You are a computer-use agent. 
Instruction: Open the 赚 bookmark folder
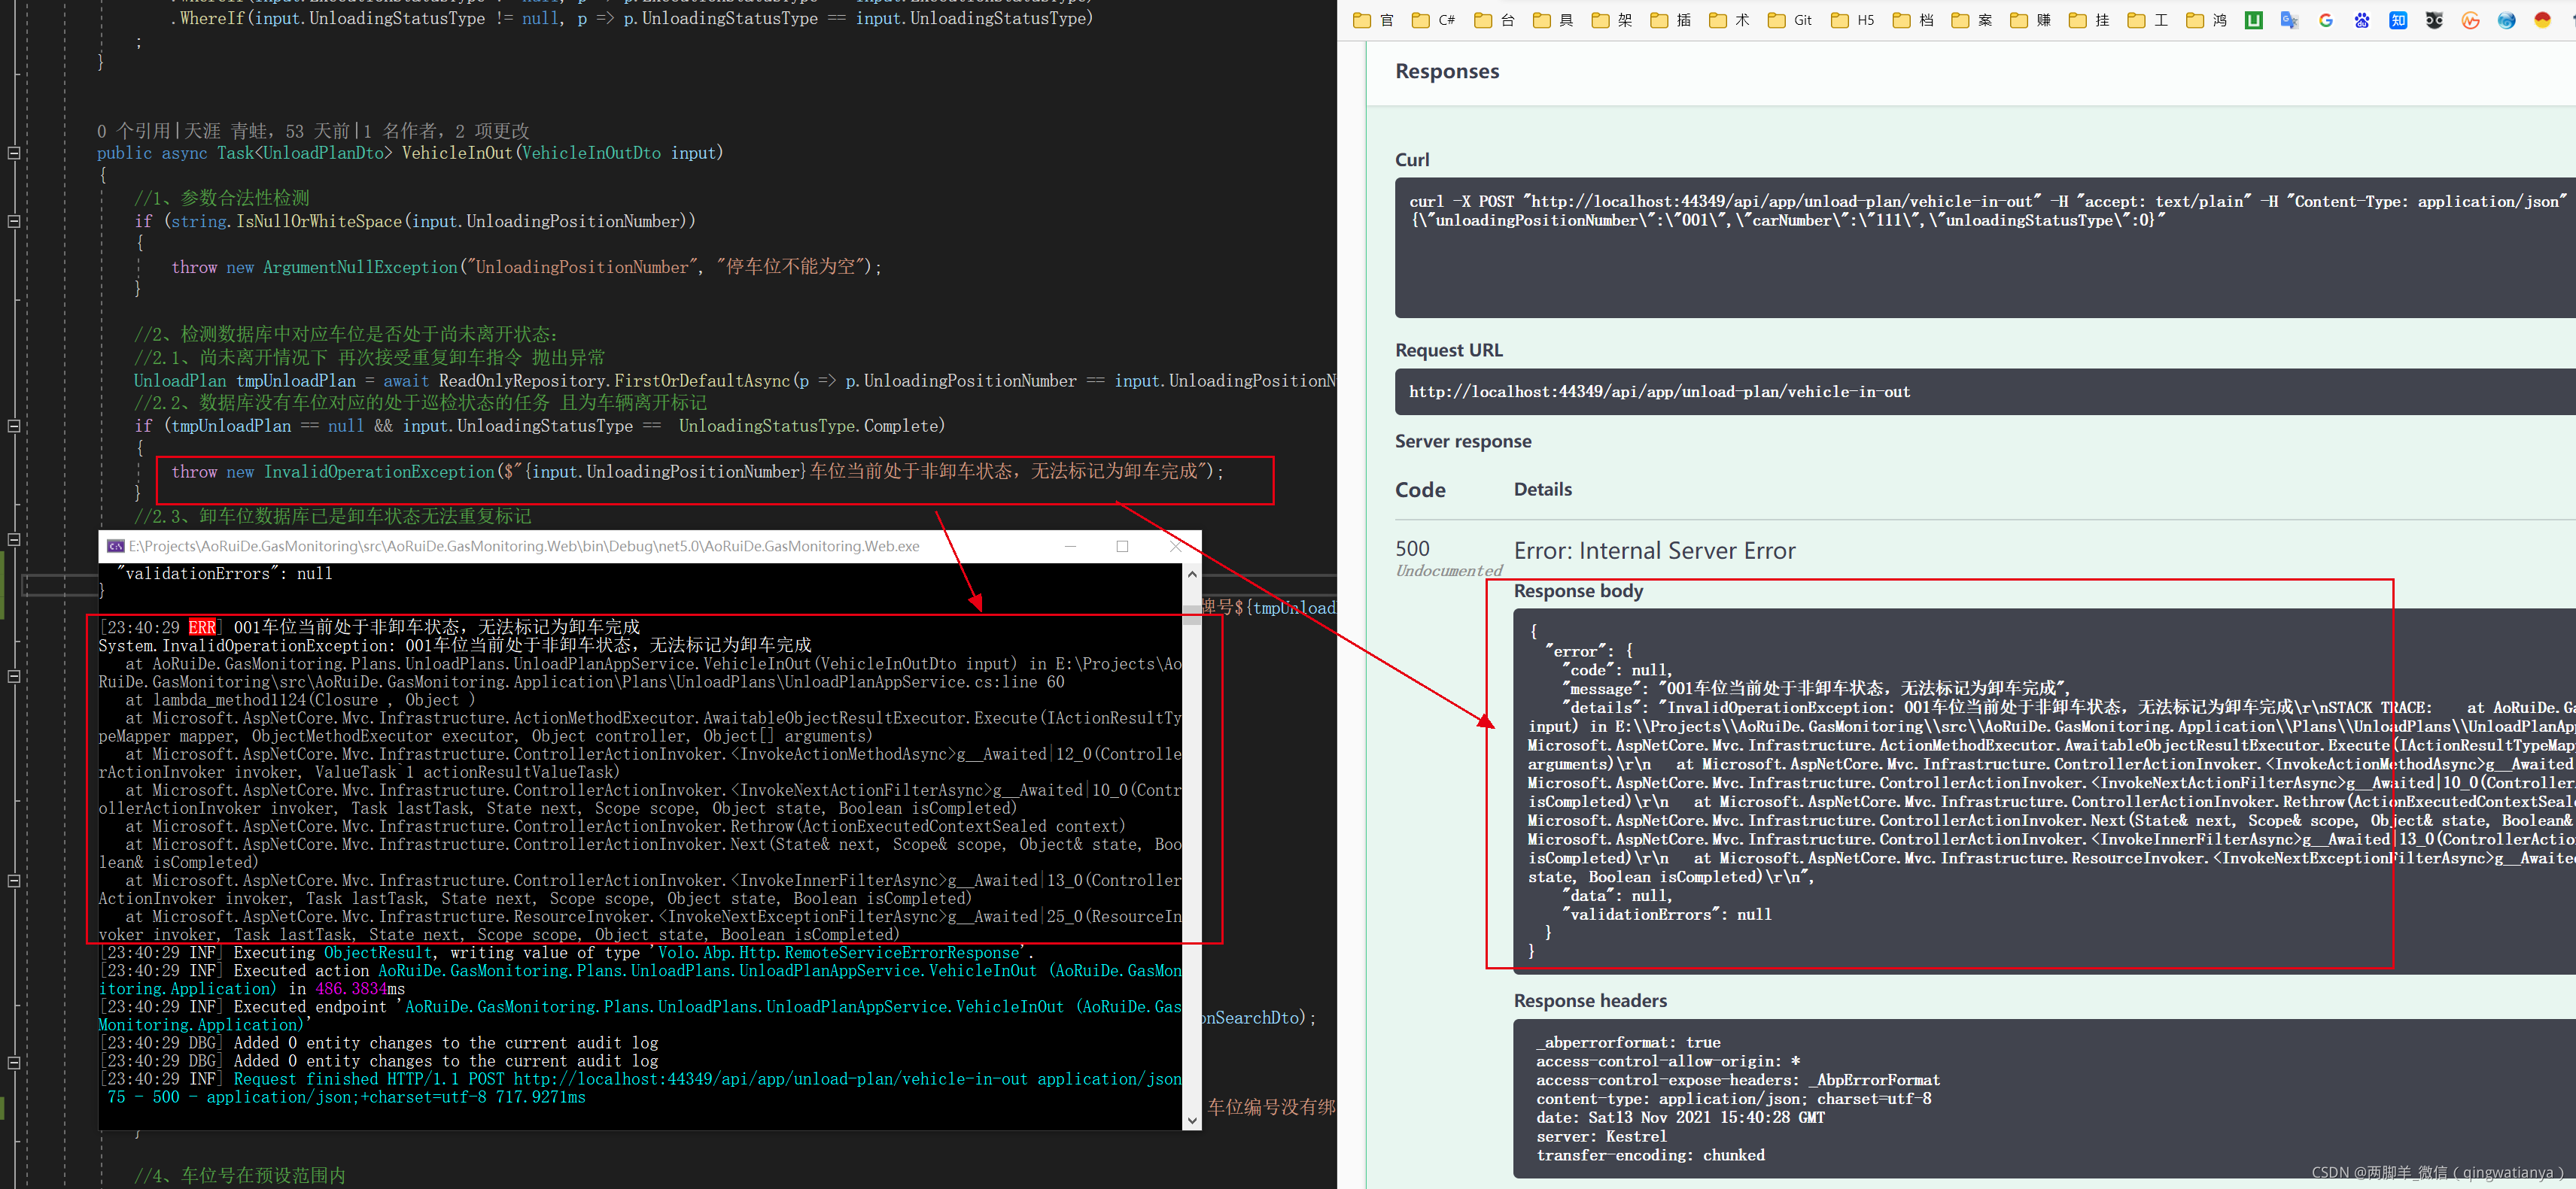pos(2031,20)
